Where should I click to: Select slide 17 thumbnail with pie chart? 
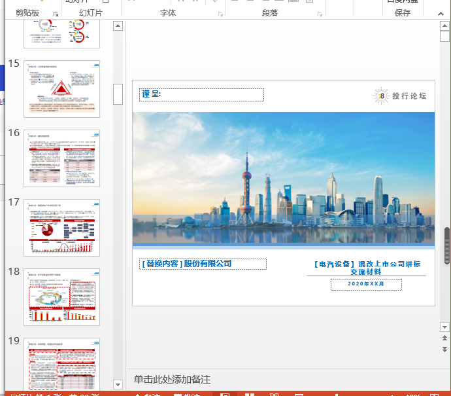(62, 228)
